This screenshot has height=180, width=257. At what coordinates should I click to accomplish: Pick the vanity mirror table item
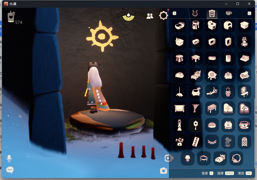coord(244,92)
